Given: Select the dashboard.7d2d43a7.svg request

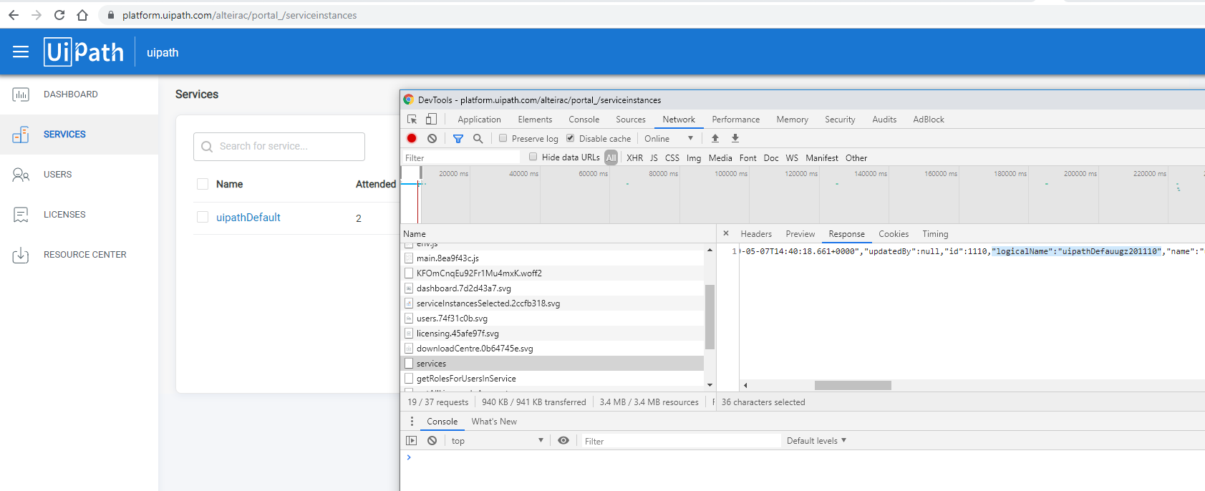Looking at the screenshot, I should coord(552,288).
